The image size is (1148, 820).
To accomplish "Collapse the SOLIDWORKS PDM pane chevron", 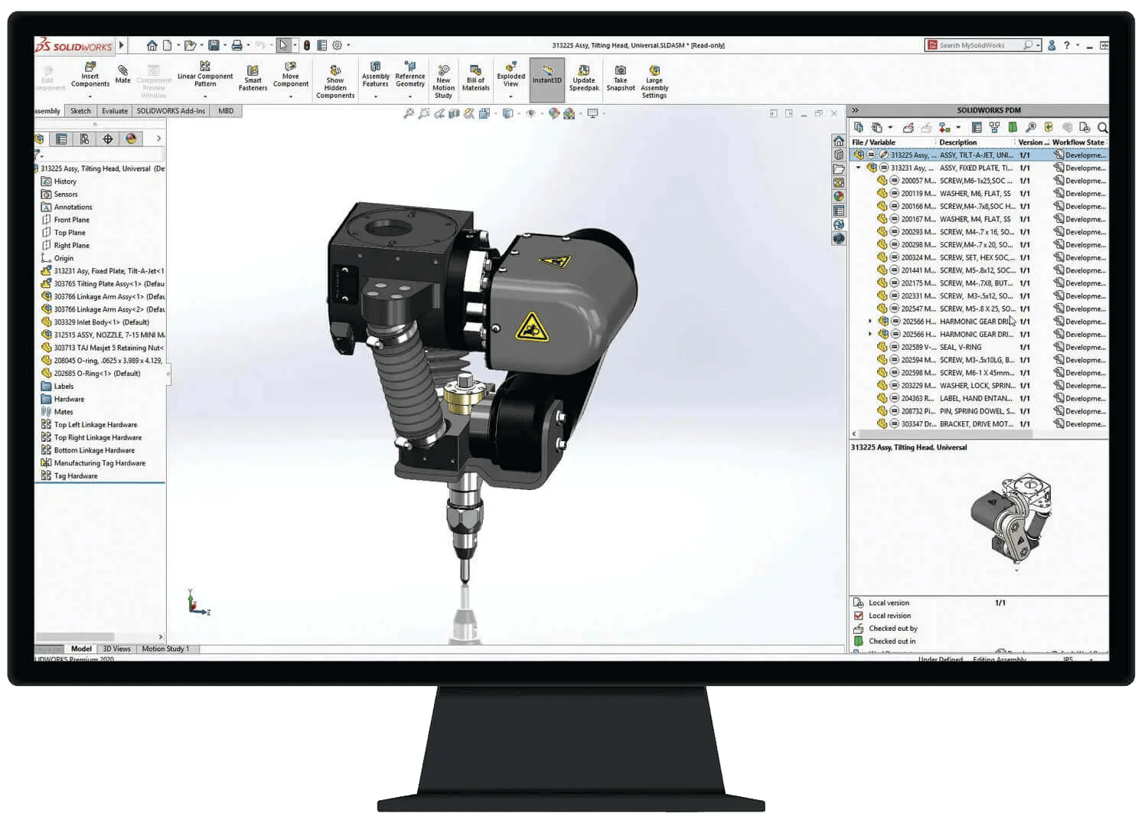I will coord(856,110).
